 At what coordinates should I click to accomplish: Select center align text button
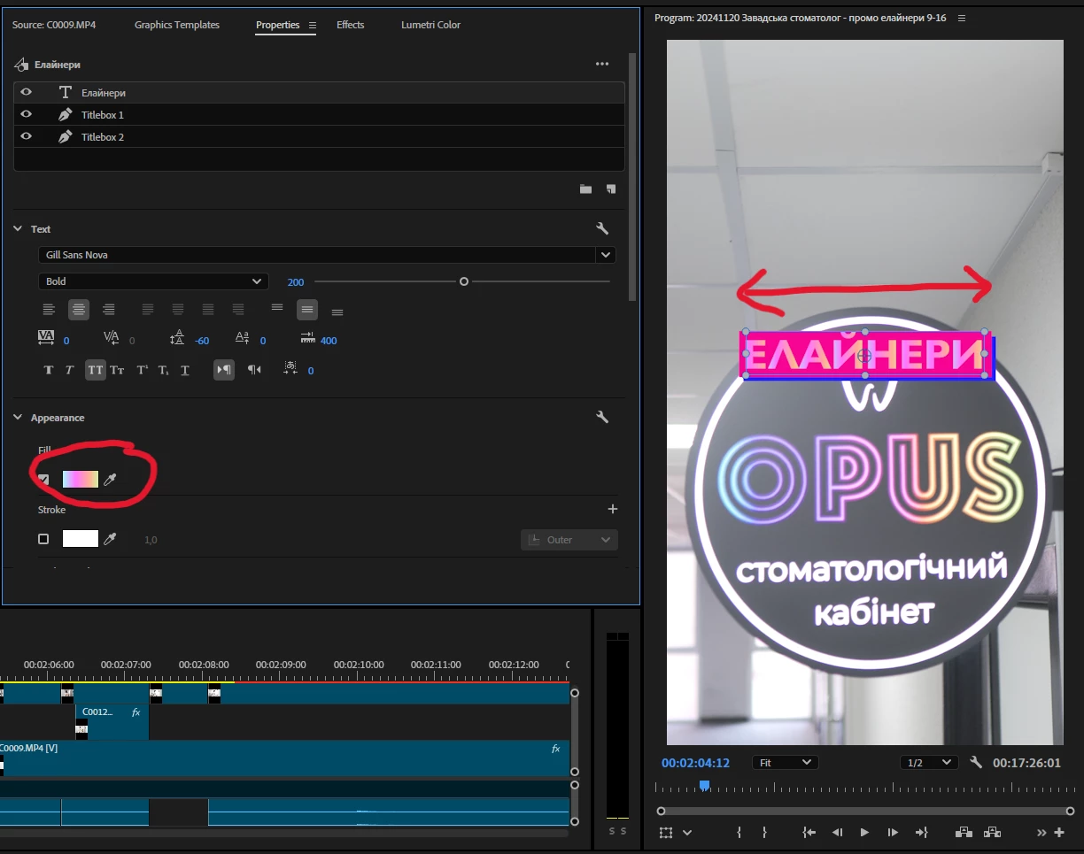(x=79, y=310)
